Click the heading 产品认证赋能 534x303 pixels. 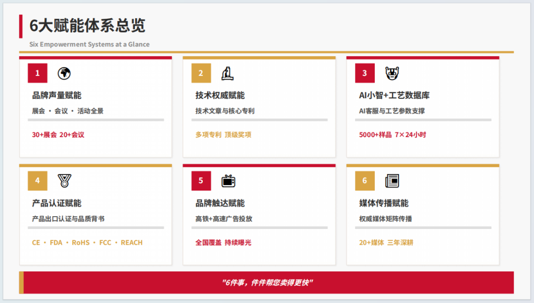click(x=56, y=203)
